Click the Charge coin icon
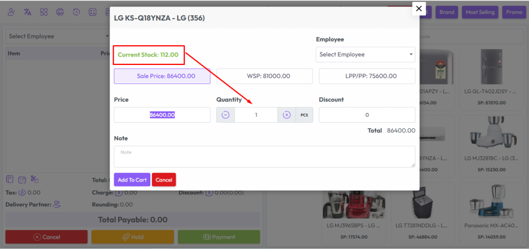The width and height of the screenshot is (529, 249). (x=118, y=193)
